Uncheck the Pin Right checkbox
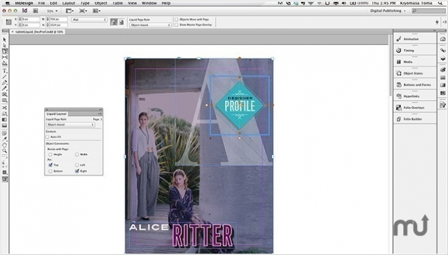Viewport: 448px width, 255px height. [77, 171]
